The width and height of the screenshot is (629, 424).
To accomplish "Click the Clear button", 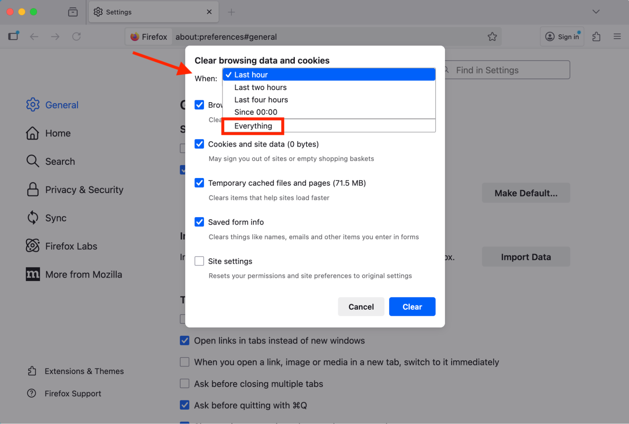I will [412, 307].
